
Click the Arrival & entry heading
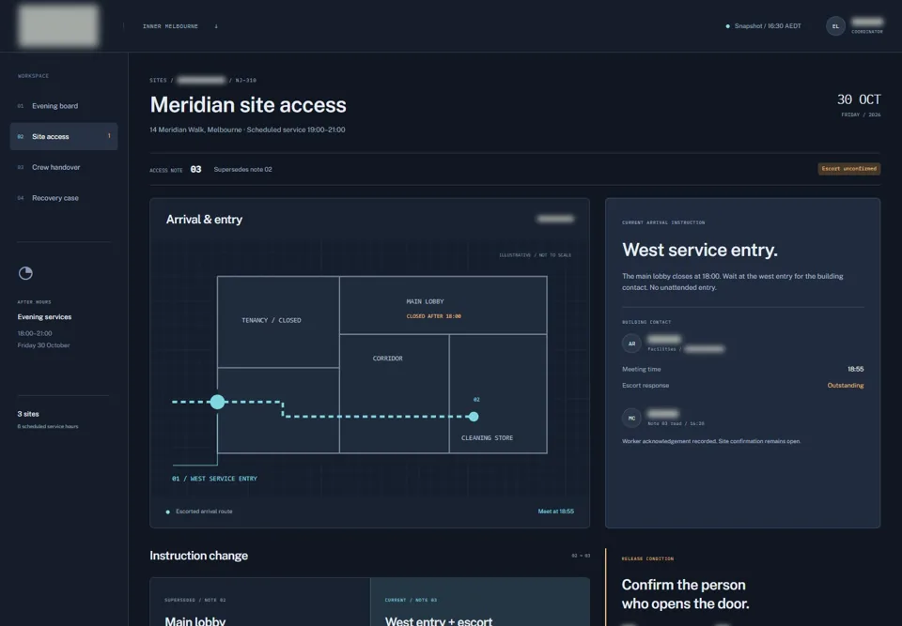click(x=204, y=219)
